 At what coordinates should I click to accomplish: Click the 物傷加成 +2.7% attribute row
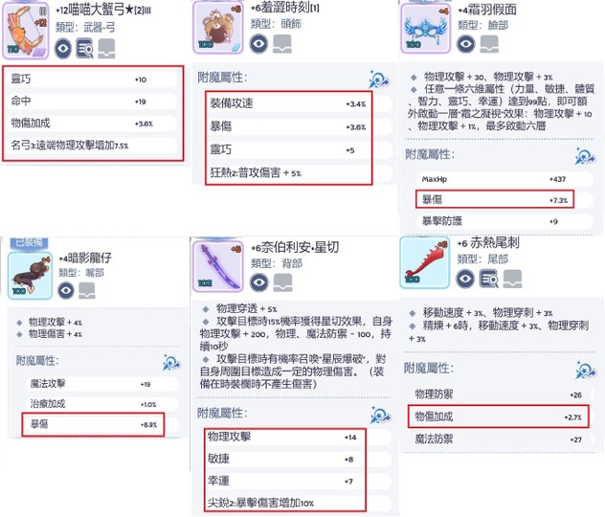[x=498, y=416]
